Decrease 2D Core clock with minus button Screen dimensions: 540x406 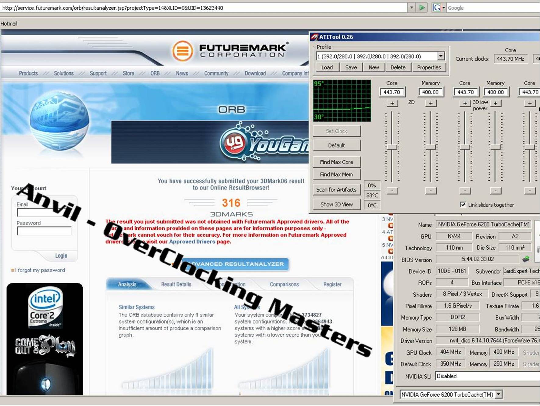(392, 191)
